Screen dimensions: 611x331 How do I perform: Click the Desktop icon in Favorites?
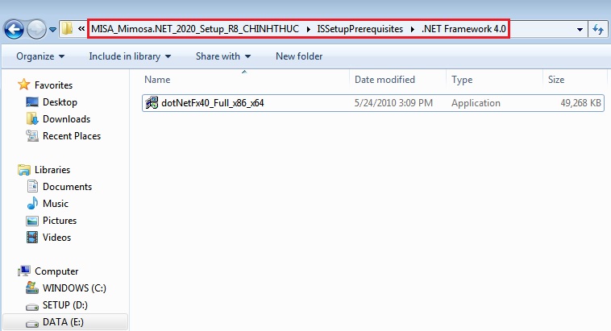[32, 102]
